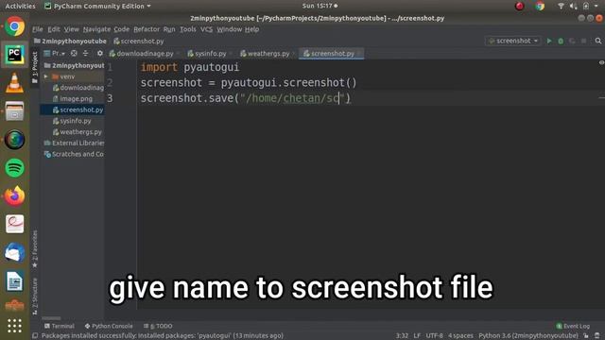This screenshot has width=605, height=340.
Task: Open the View menu
Action: [72, 29]
